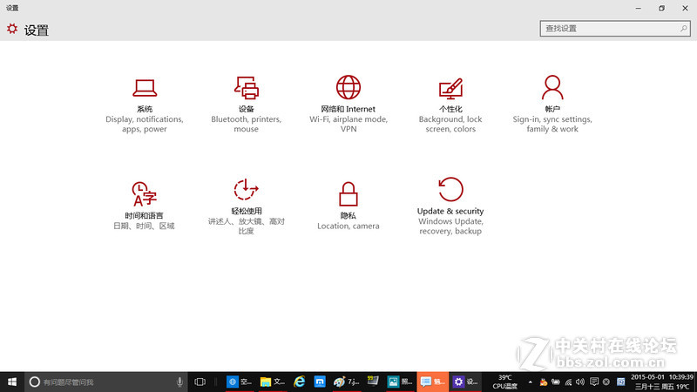Open the 网络和 Internet settings tile

coord(348,105)
